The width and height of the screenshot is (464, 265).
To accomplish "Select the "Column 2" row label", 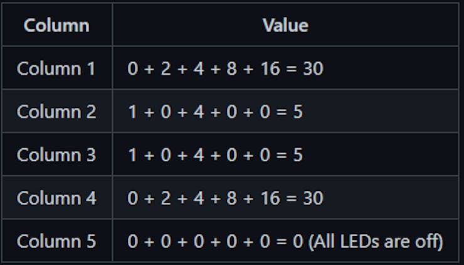I will [x=56, y=112].
